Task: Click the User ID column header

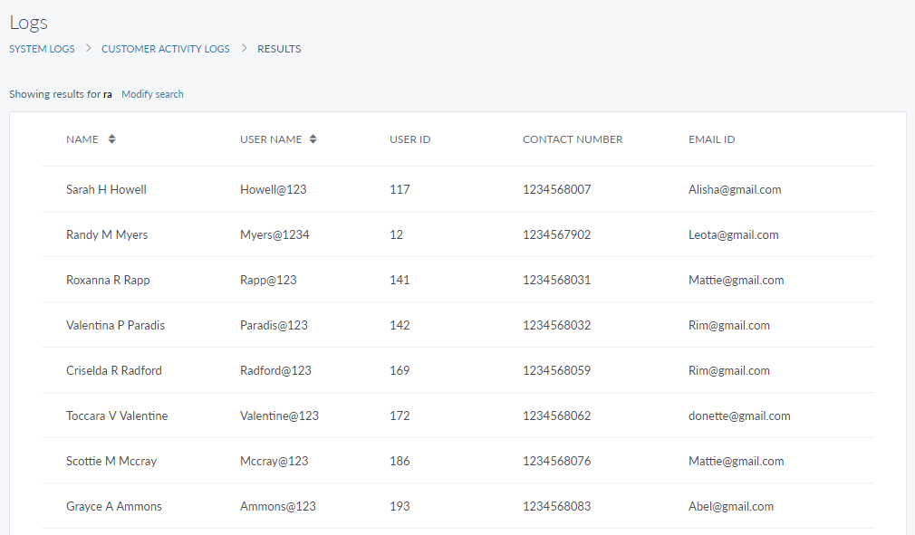Action: [409, 139]
